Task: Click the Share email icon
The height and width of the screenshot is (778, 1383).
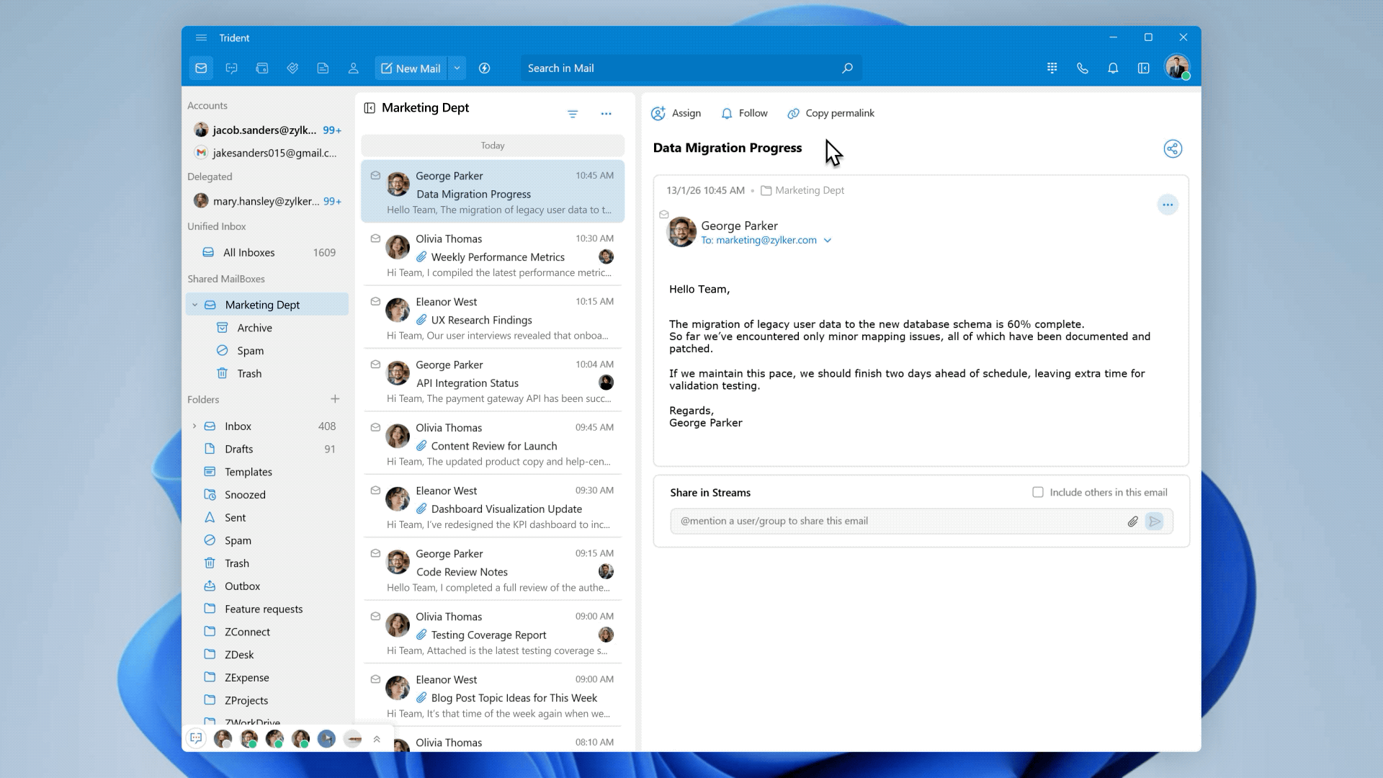Action: [1172, 149]
